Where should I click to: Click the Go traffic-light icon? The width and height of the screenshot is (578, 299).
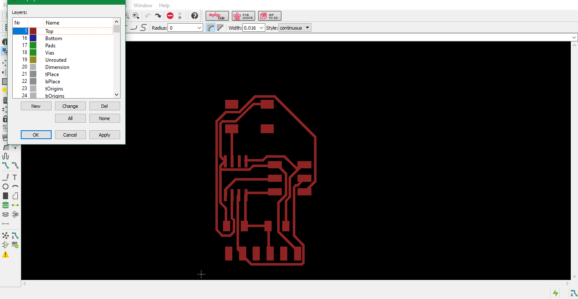[180, 16]
